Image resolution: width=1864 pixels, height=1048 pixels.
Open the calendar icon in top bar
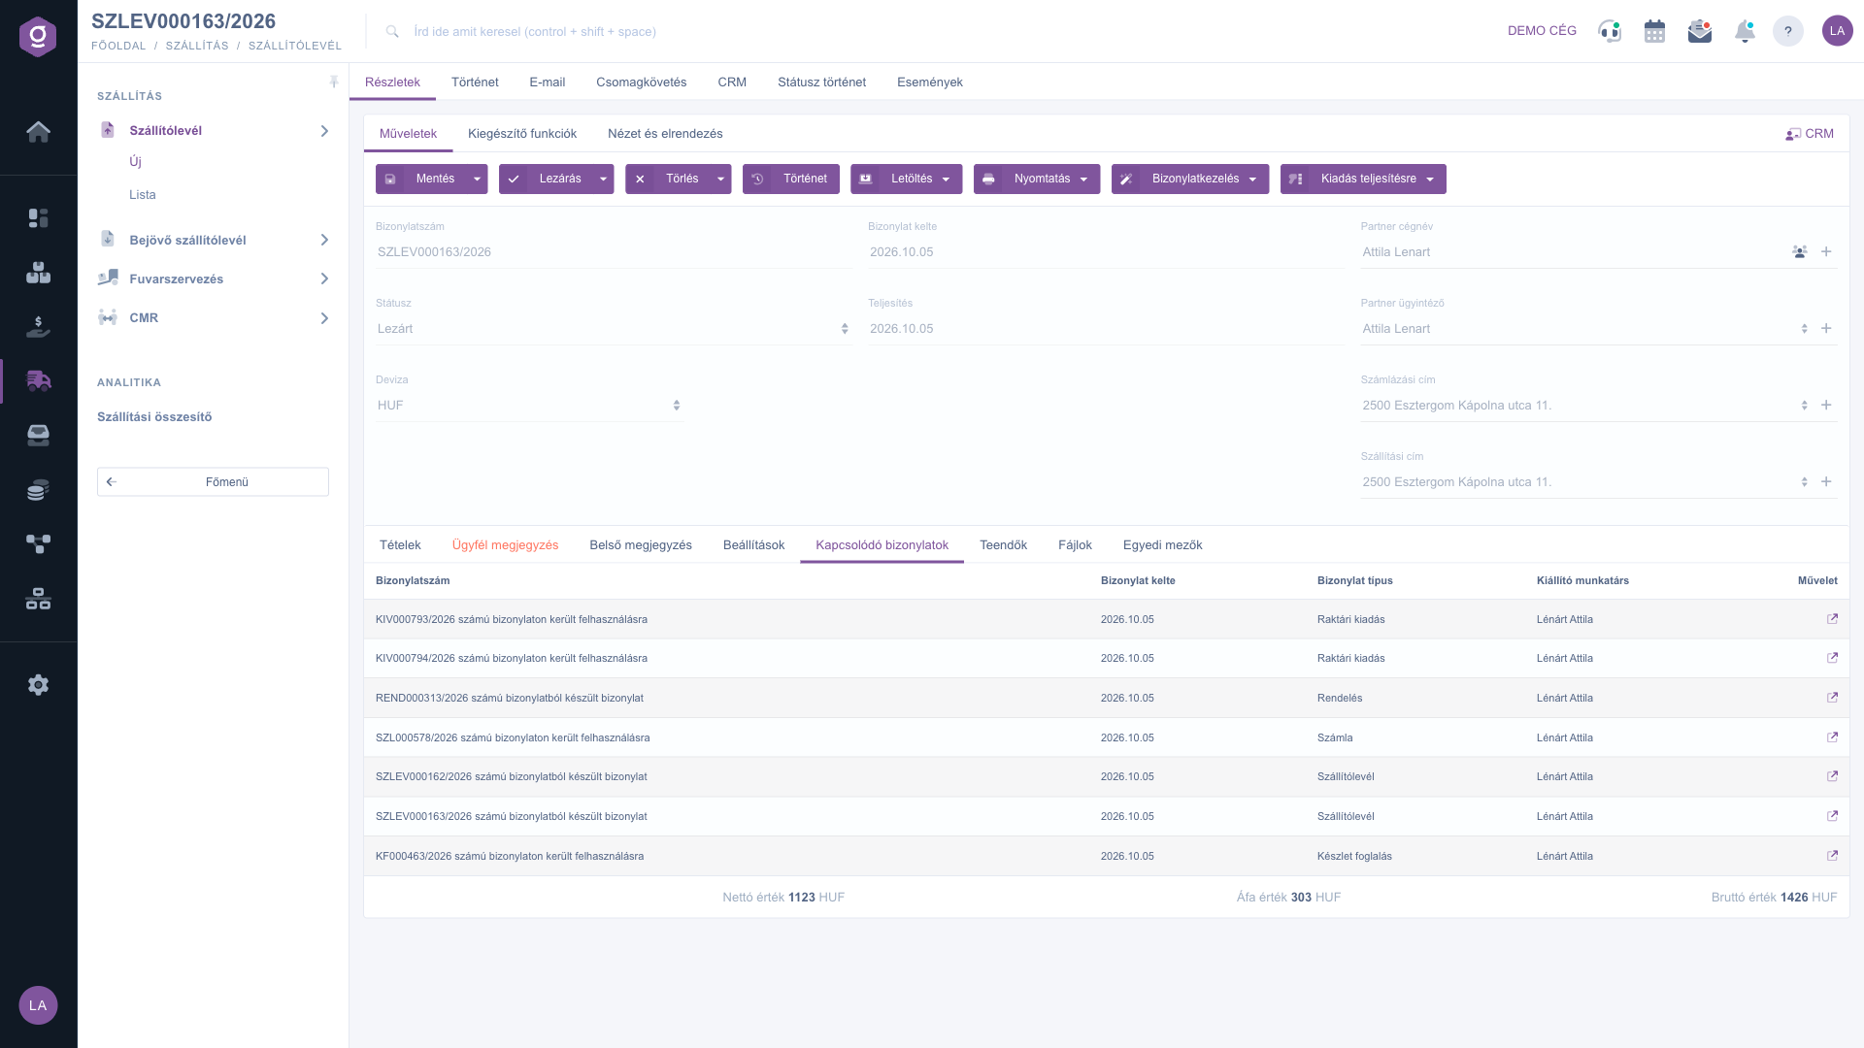pyautogui.click(x=1654, y=31)
